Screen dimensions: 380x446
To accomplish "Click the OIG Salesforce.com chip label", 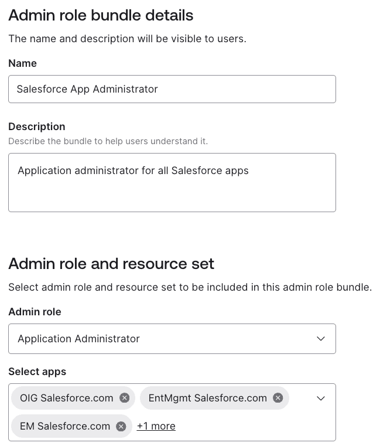I will pyautogui.click(x=67, y=398).
